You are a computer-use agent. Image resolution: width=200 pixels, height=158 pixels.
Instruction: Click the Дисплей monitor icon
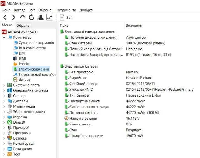click(10, 101)
